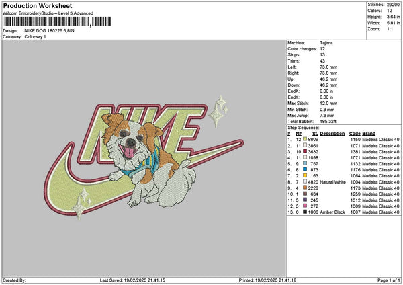Select the maroon swatch with code 1381
The image size is (403, 285).
[305, 151]
